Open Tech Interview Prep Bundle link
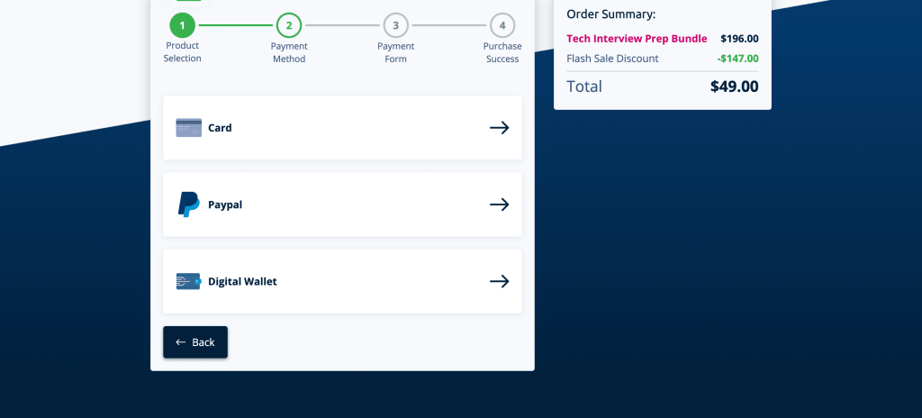This screenshot has height=418, width=922. coord(637,39)
